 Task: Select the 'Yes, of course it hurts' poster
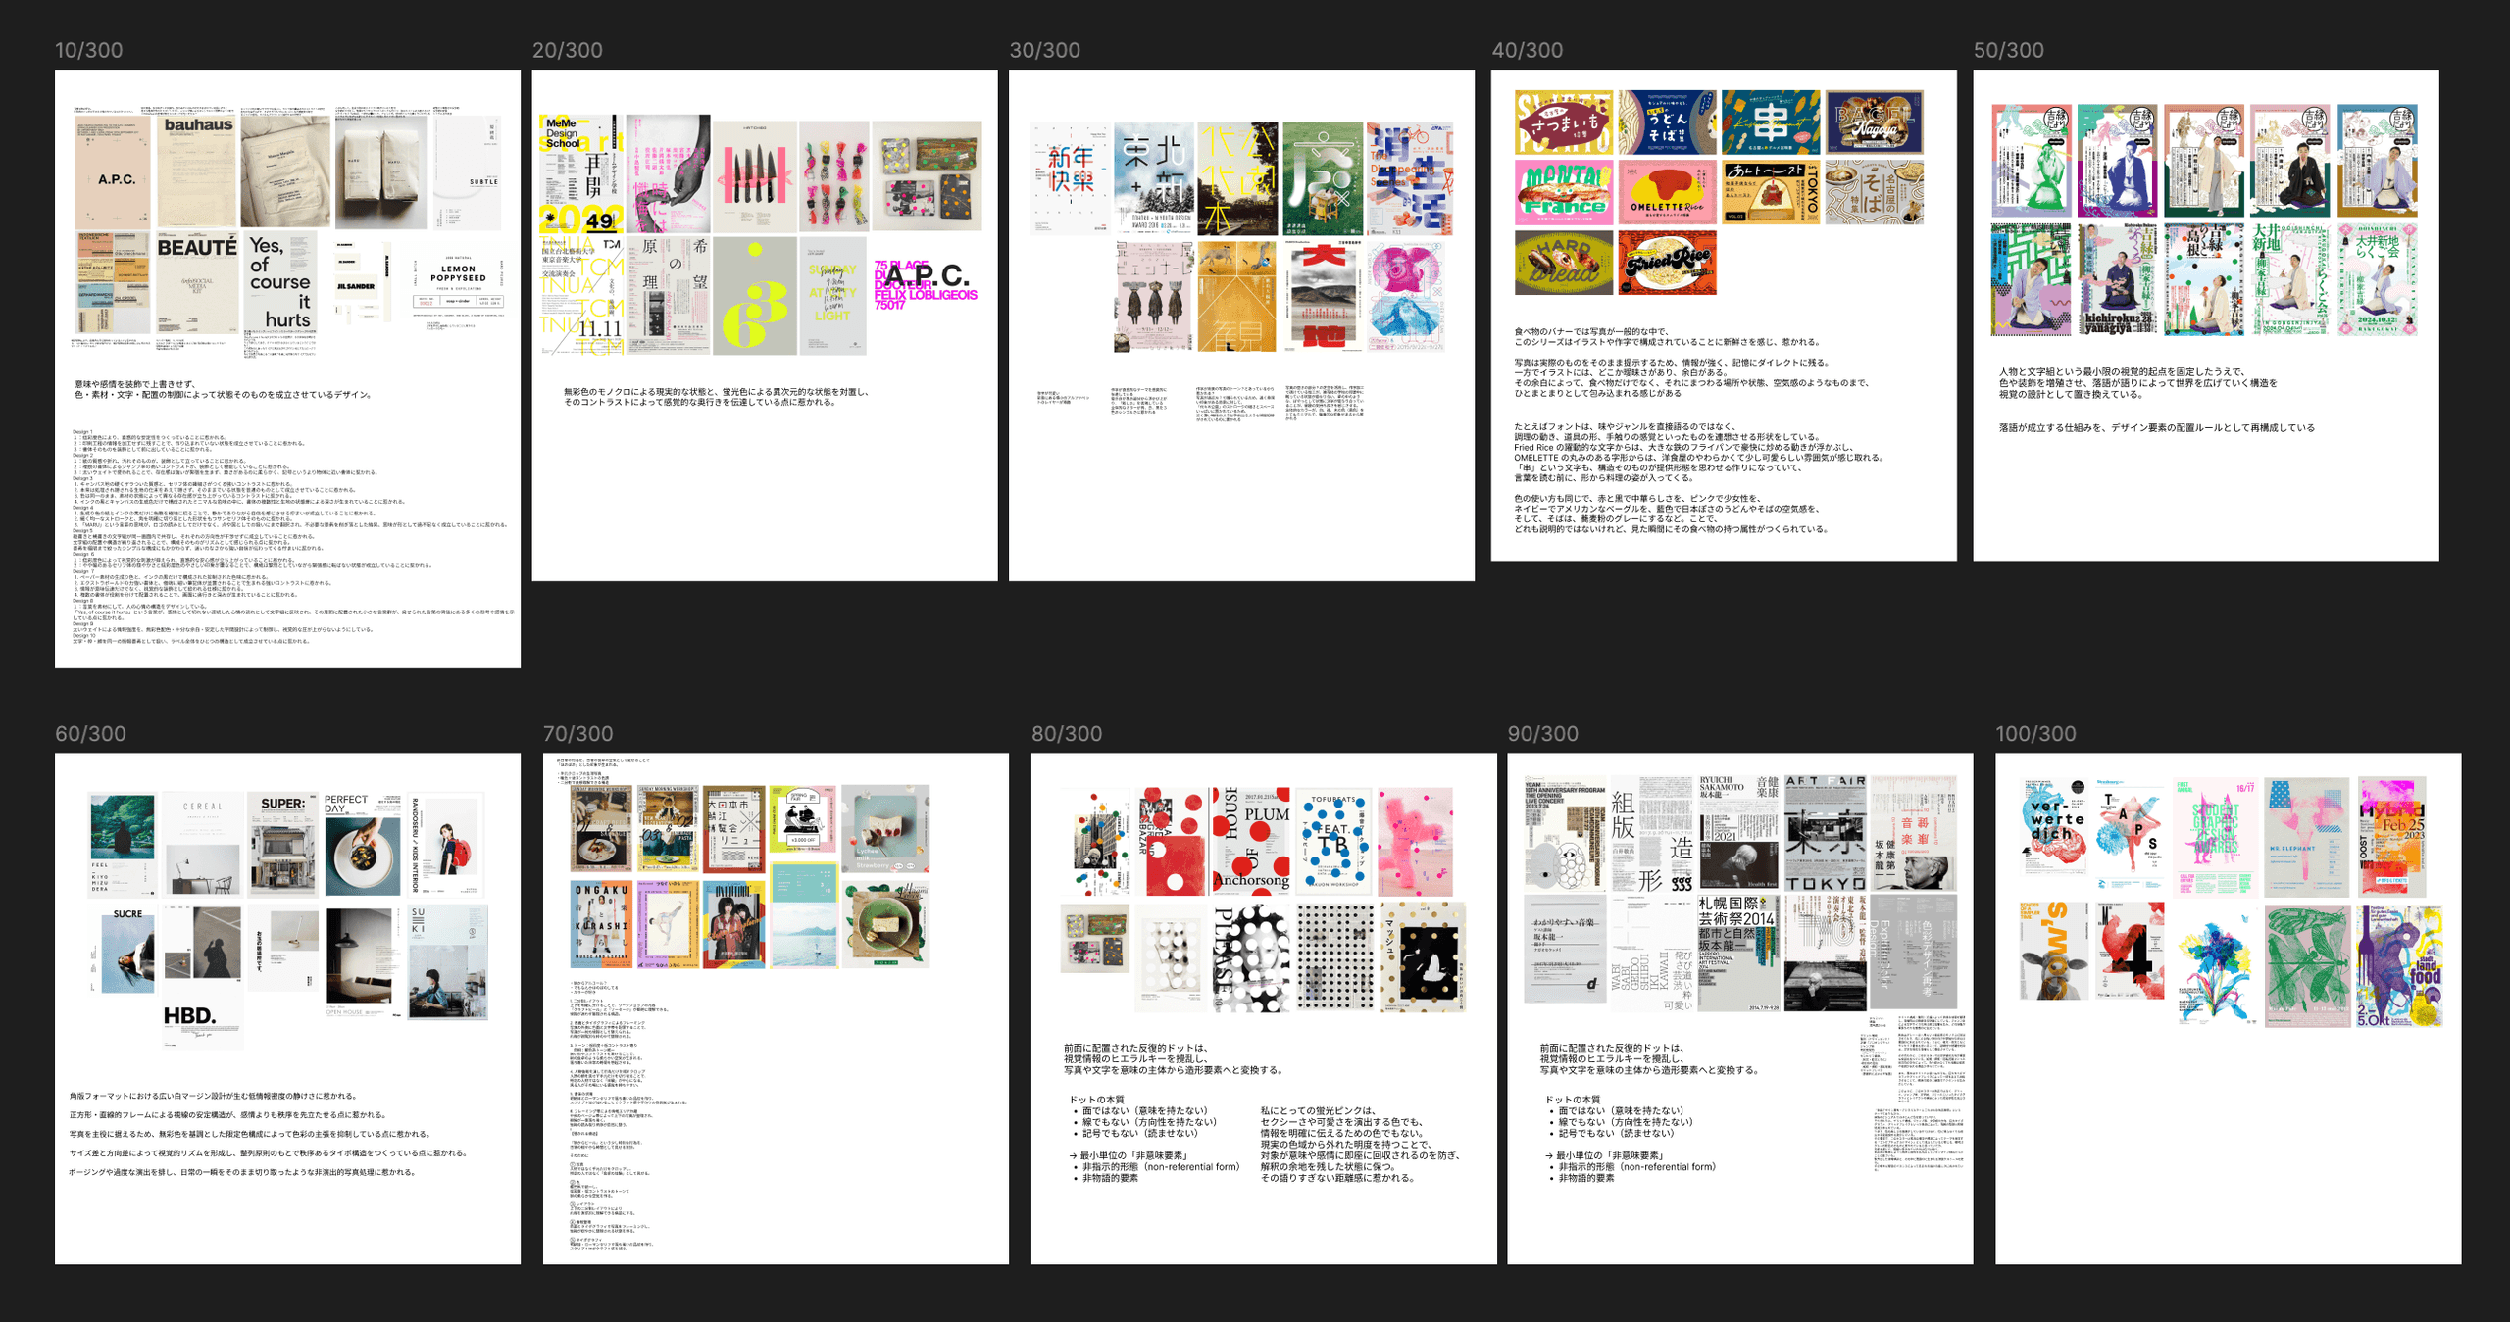280,282
